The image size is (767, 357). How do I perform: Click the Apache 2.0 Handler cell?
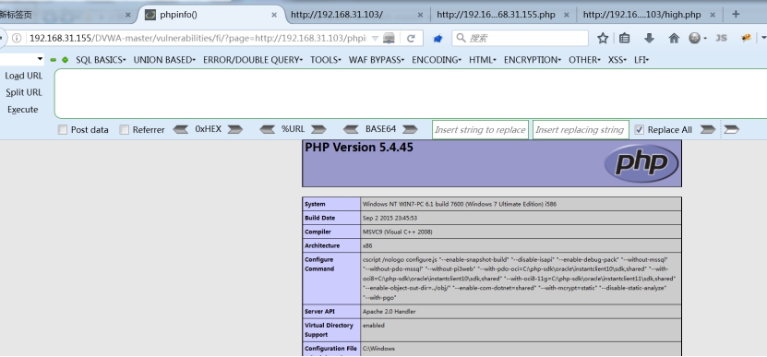521,312
